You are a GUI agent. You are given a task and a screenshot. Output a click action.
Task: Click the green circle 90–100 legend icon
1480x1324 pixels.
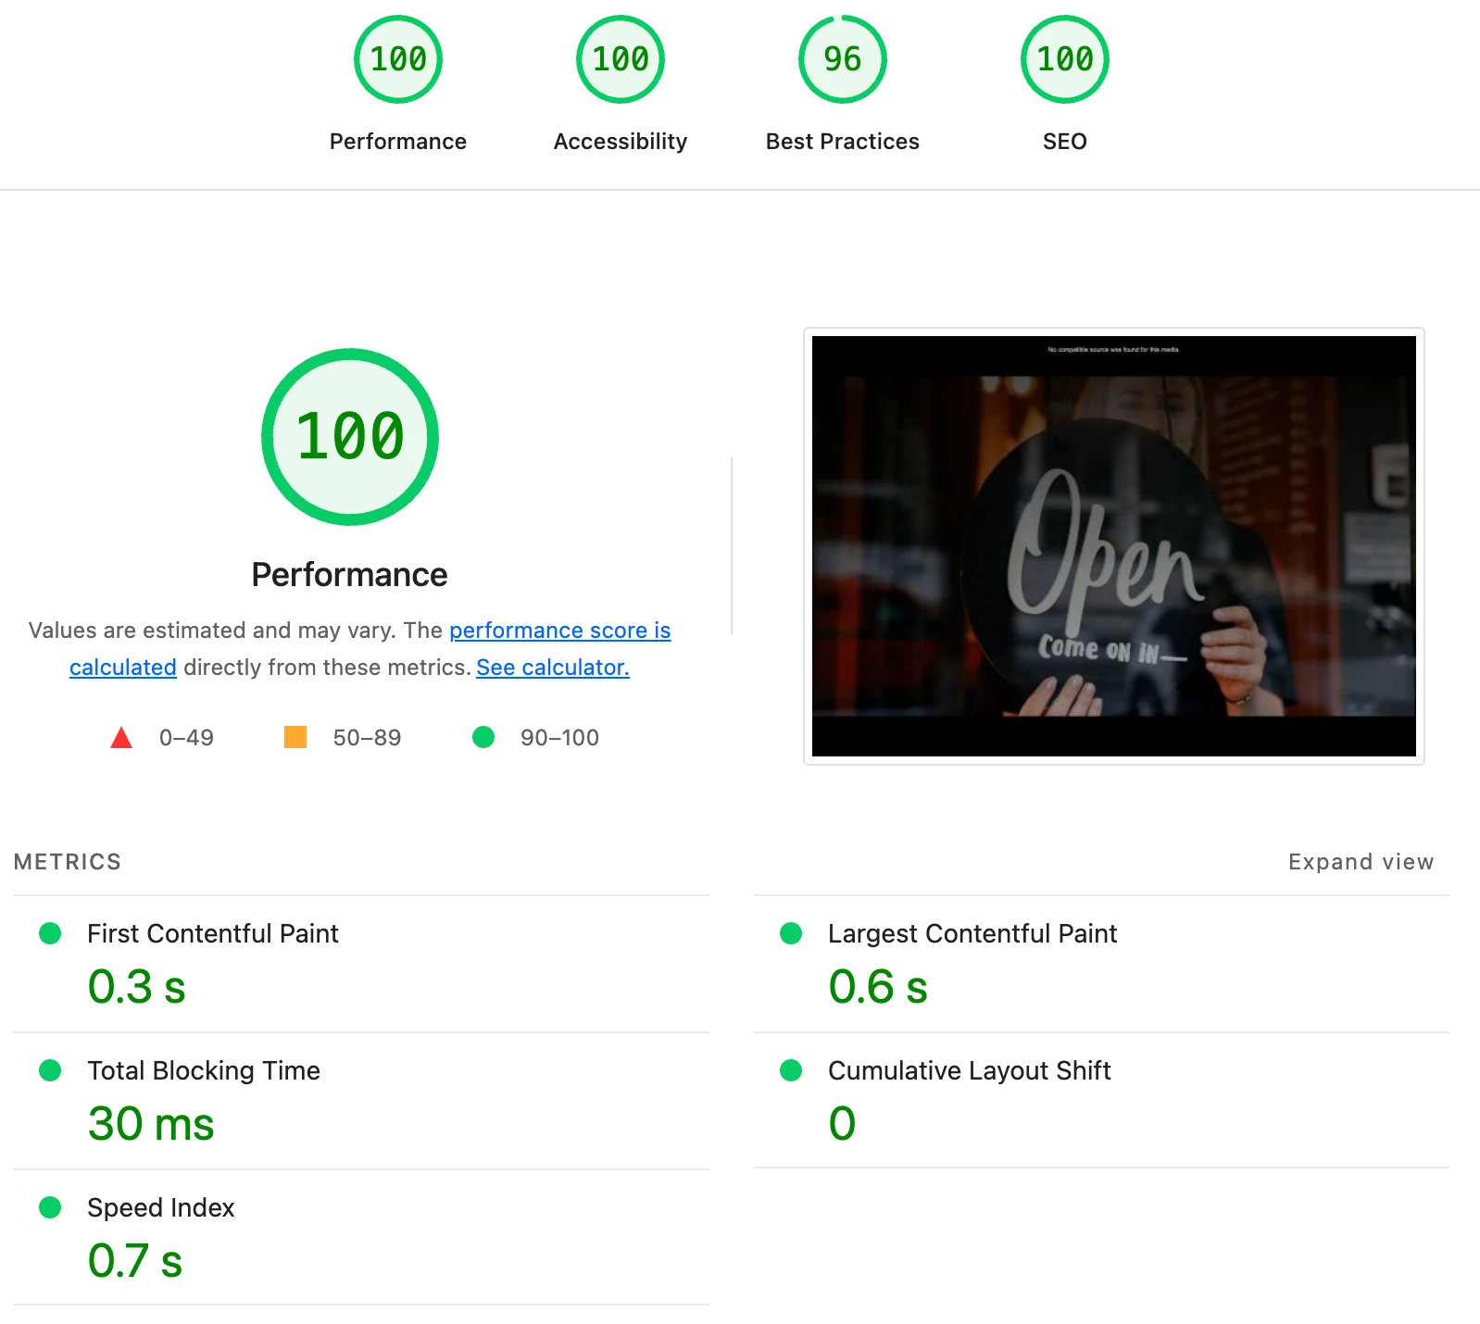(x=483, y=737)
